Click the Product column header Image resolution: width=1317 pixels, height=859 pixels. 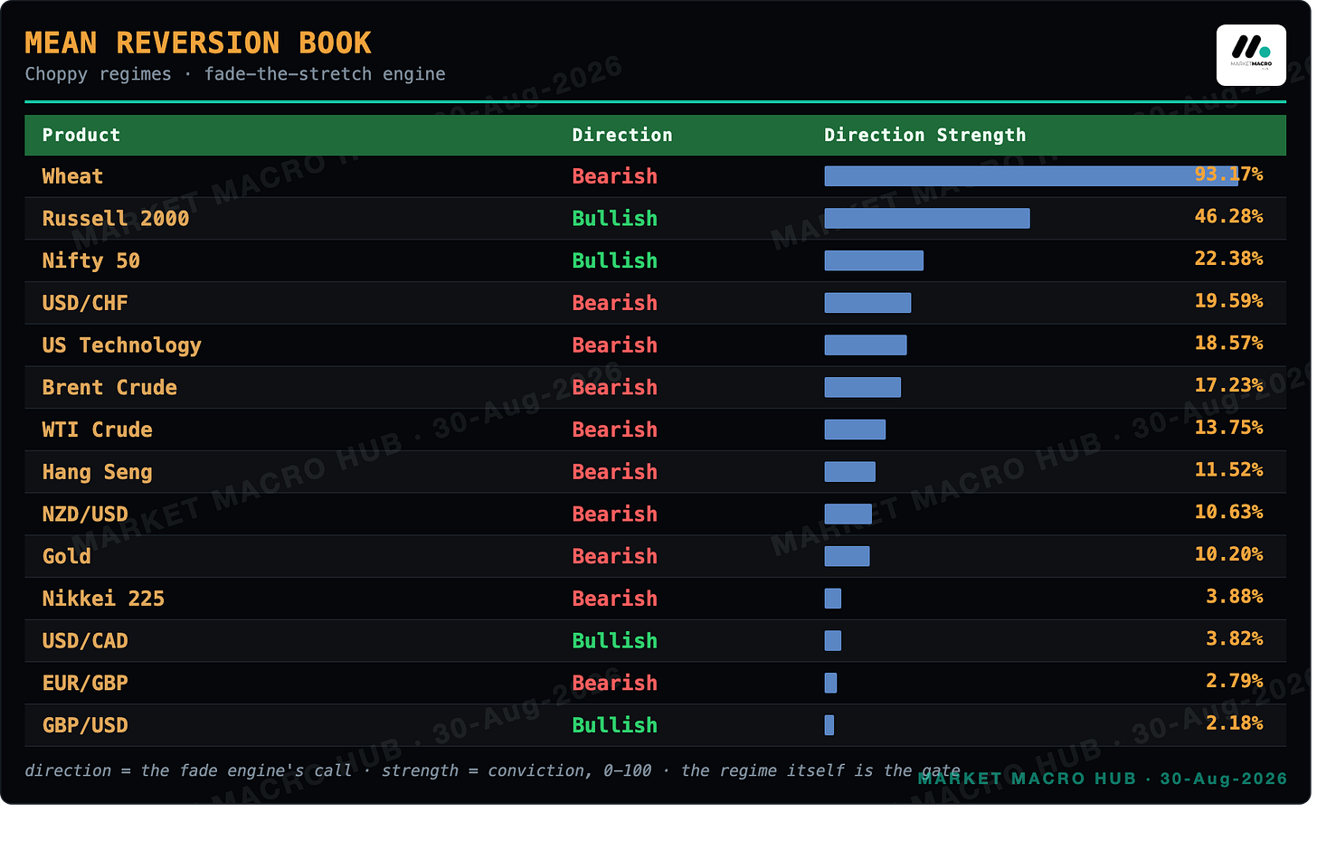(x=81, y=135)
